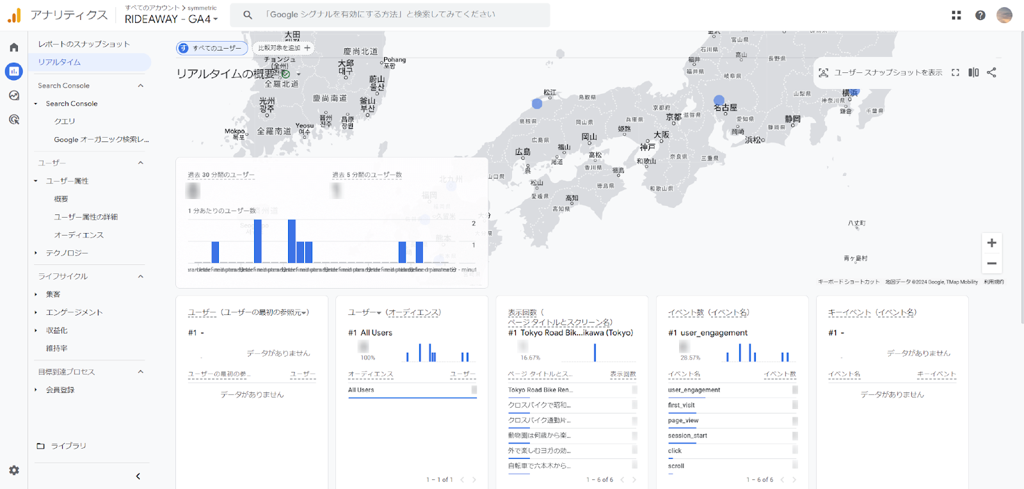The image size is (1024, 489).
Task: Open the Reports icon in left rail
Action: click(x=14, y=71)
